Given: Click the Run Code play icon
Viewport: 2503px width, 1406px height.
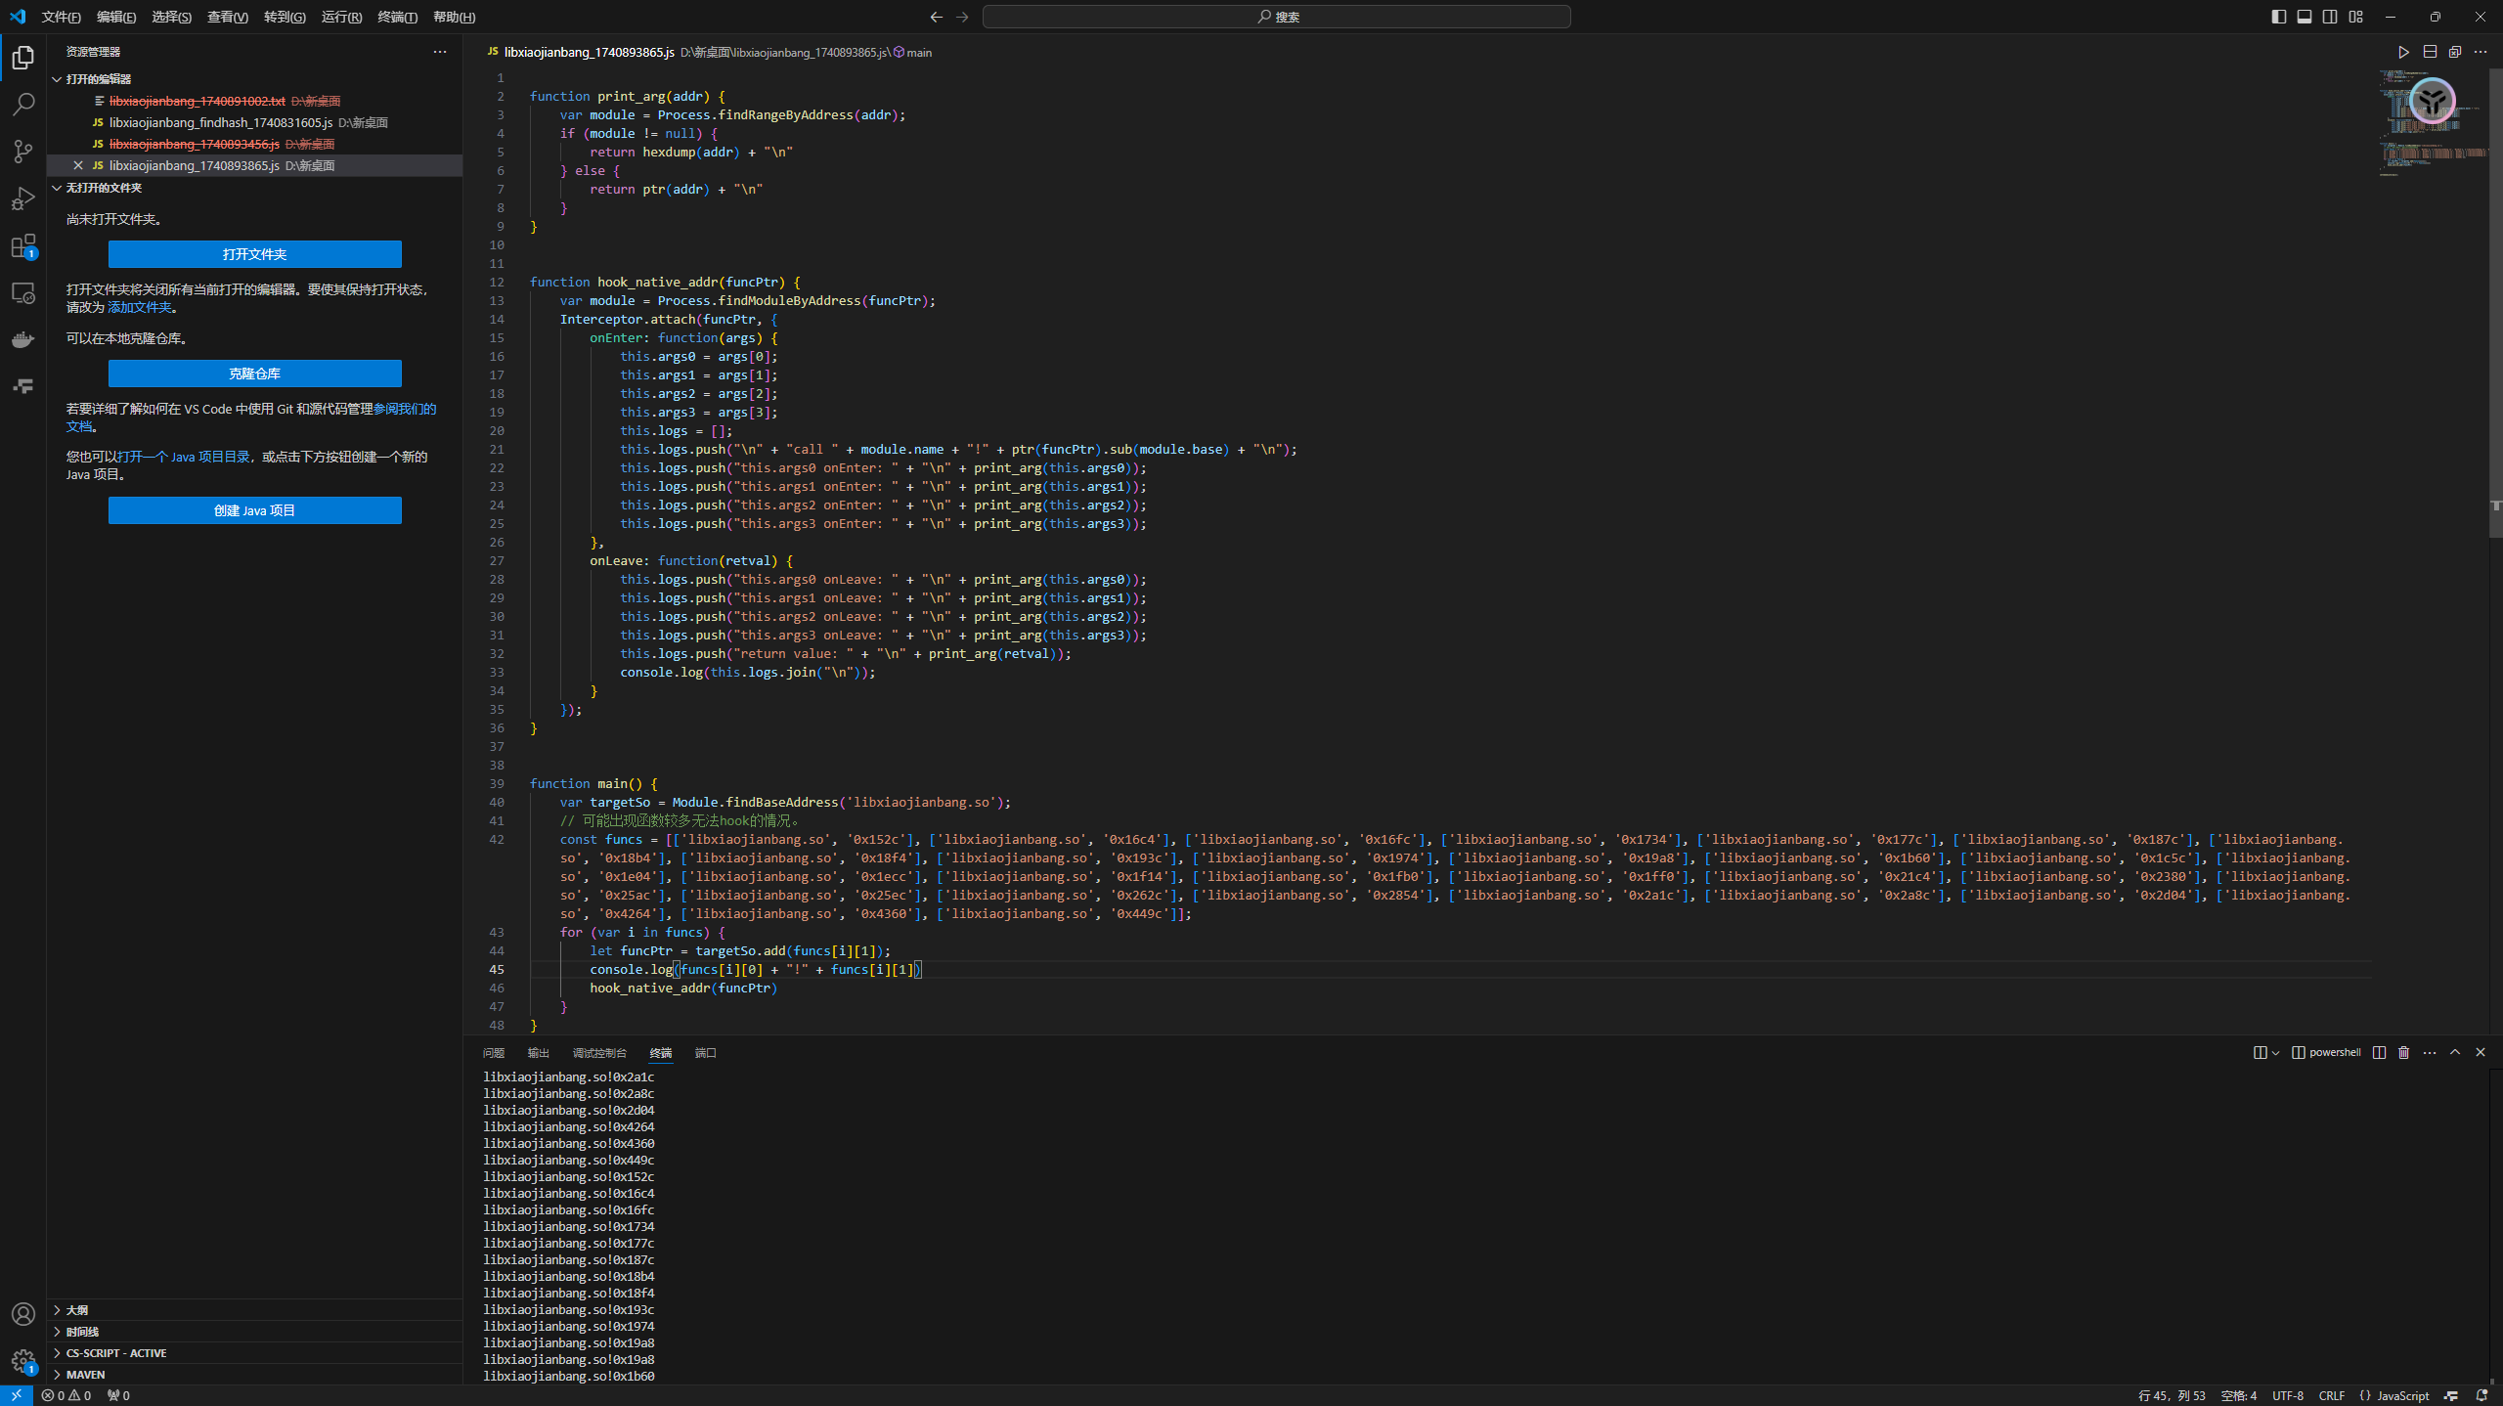Looking at the screenshot, I should point(2403,52).
